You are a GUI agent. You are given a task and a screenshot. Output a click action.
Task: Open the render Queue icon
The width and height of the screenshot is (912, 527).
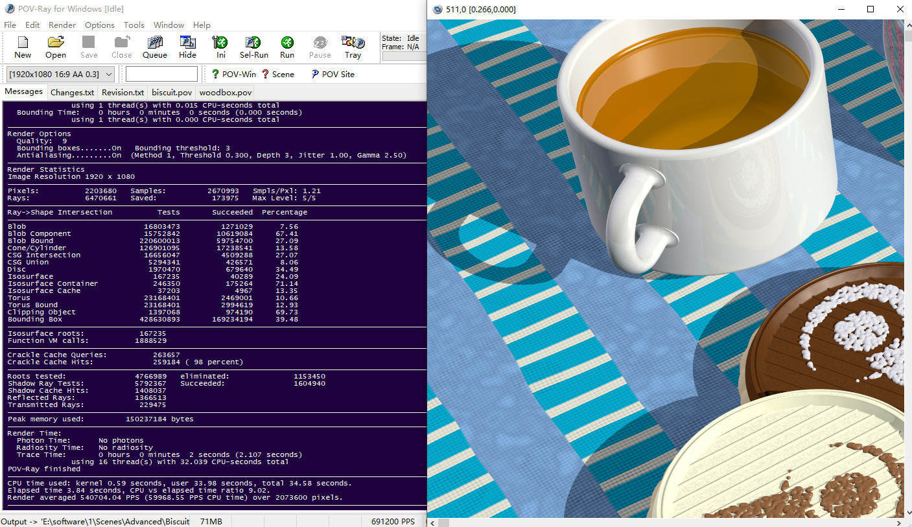155,47
